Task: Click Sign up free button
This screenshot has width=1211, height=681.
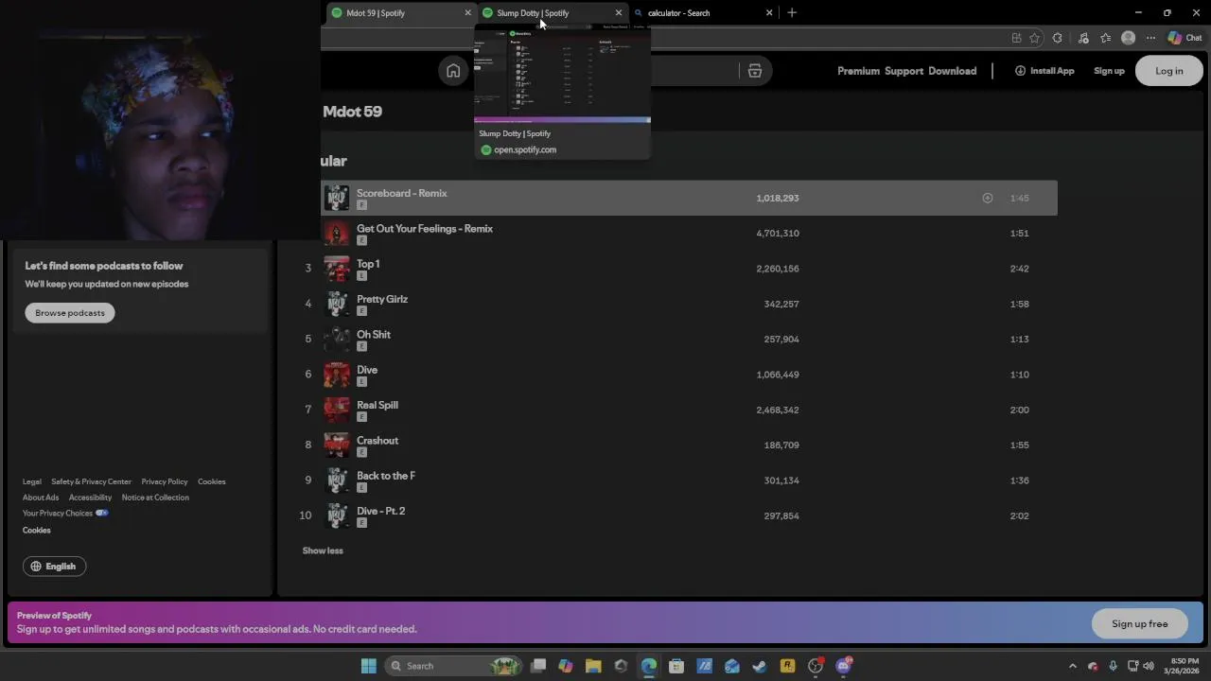Action: pos(1139,624)
